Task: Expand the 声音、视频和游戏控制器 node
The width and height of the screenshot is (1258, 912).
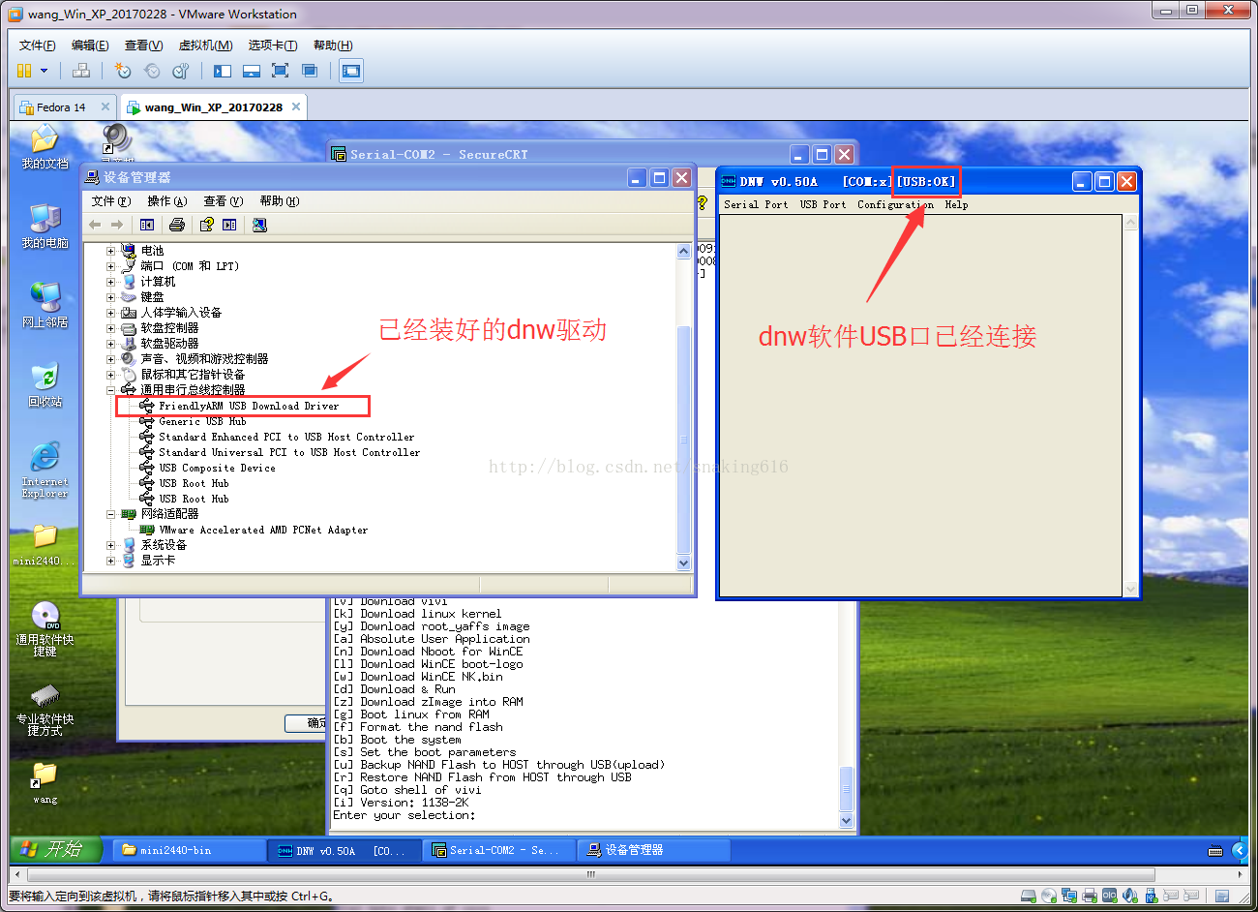Action: (x=110, y=359)
